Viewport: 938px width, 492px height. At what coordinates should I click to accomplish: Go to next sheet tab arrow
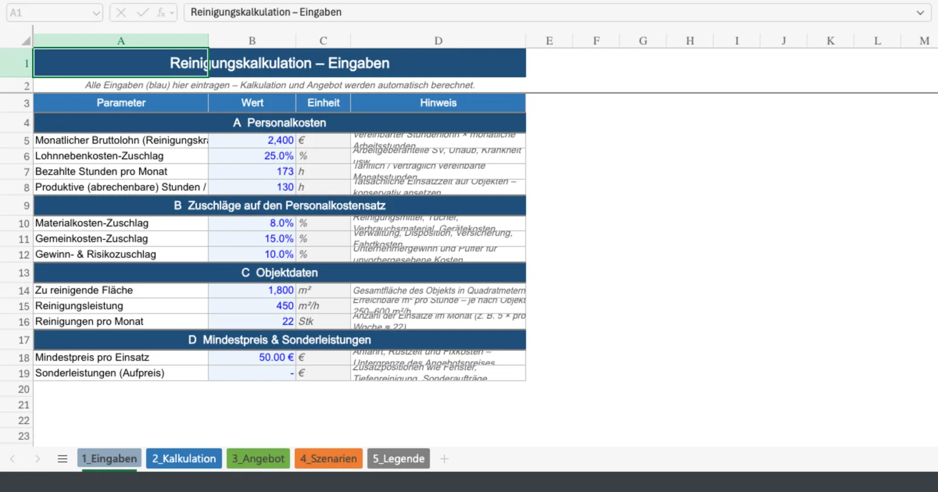click(x=38, y=459)
